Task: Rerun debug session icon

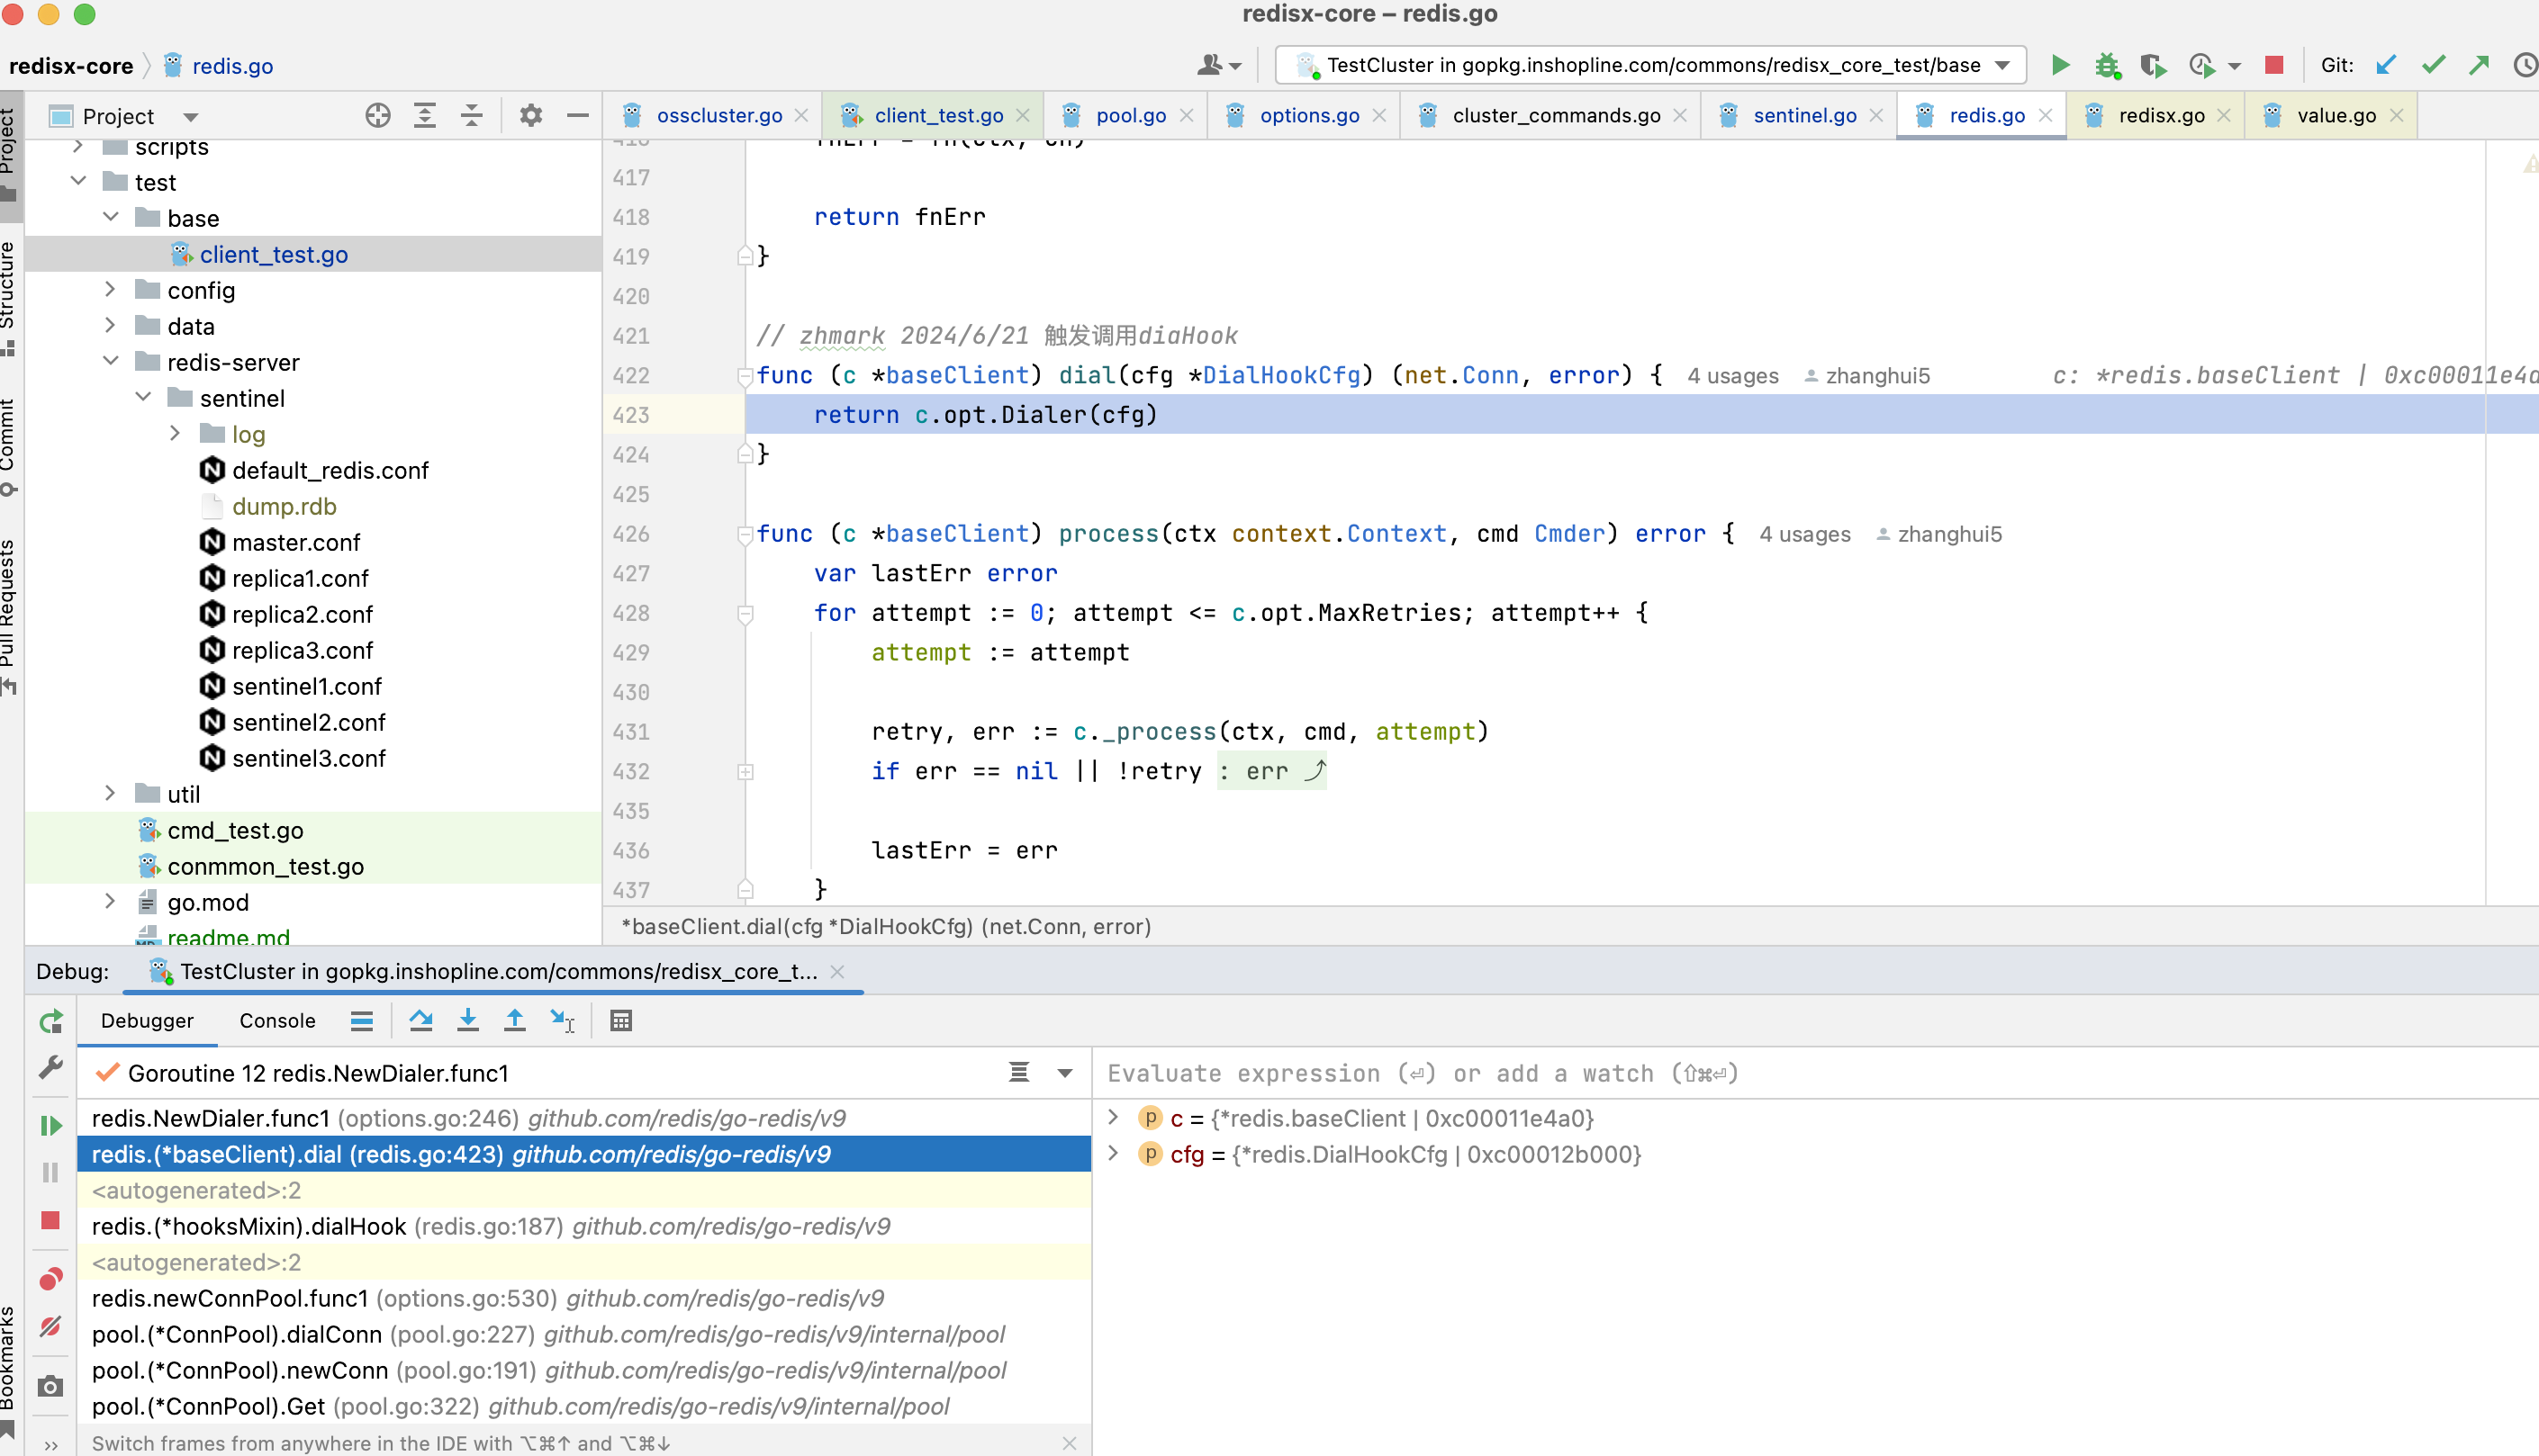Action: [x=51, y=1022]
